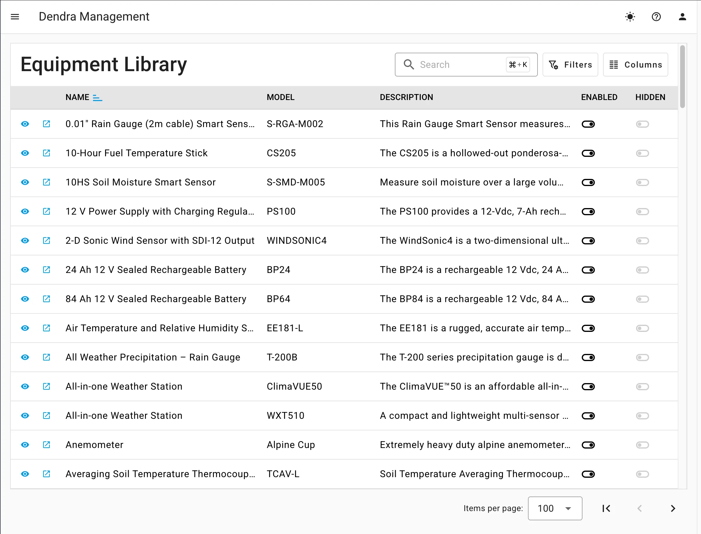View the T-200B Rain Gauge eye icon
The image size is (701, 534).
[25, 357]
